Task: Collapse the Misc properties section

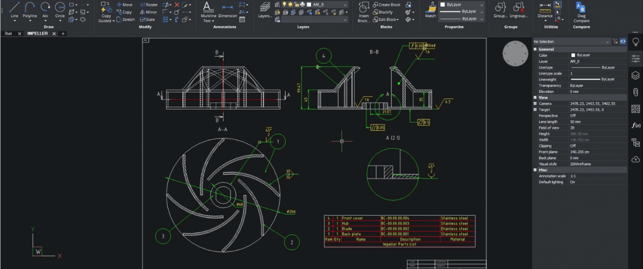Action: pyautogui.click(x=535, y=170)
